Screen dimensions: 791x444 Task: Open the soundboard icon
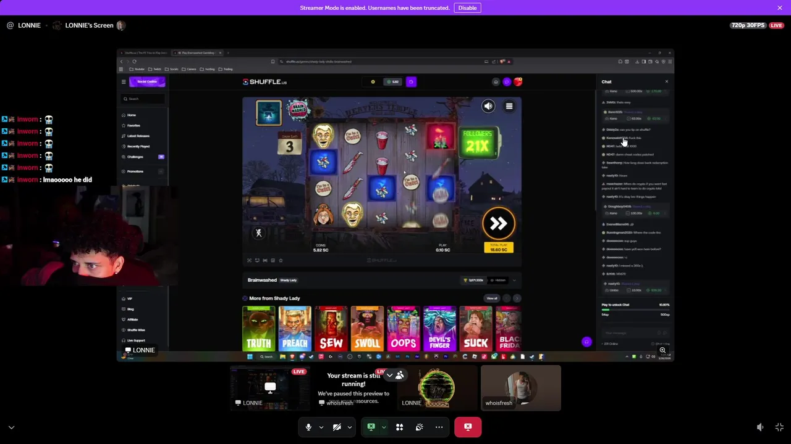coord(419,427)
